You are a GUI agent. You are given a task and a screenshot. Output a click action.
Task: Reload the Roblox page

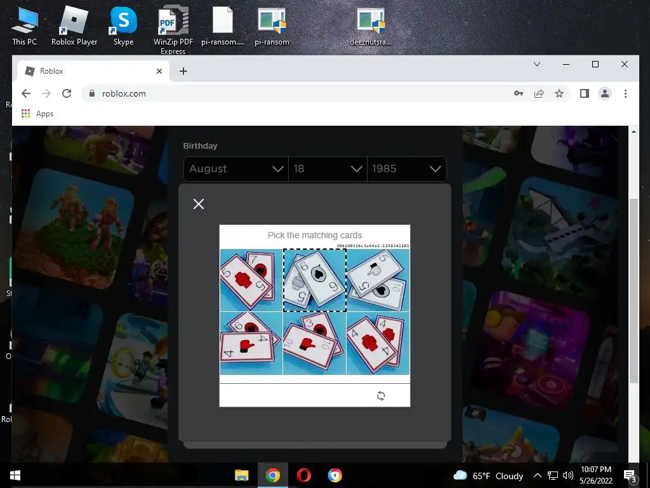[x=66, y=93]
